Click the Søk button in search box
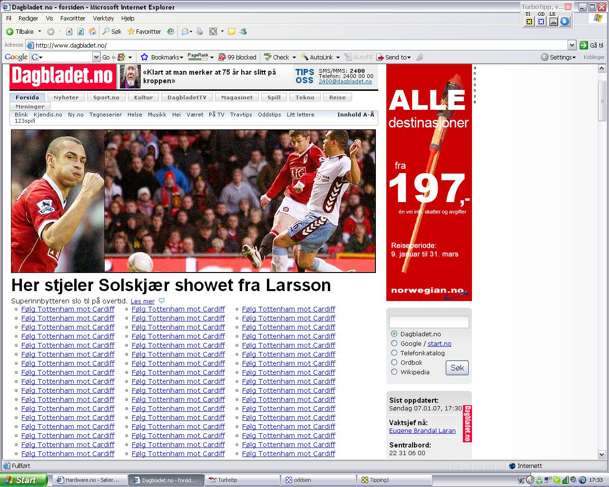Screen dimensions: 609x487 (x=457, y=368)
